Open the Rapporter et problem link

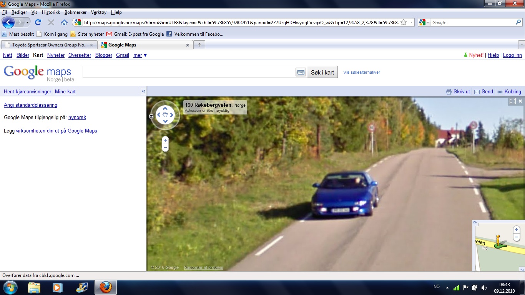pos(203,267)
